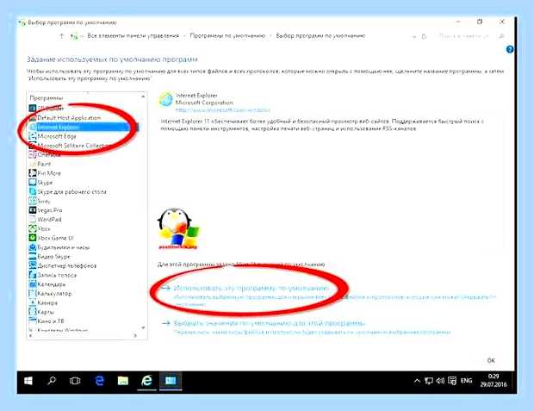Open the network icon in system tray
The height and width of the screenshot is (411, 534).
pos(429,381)
